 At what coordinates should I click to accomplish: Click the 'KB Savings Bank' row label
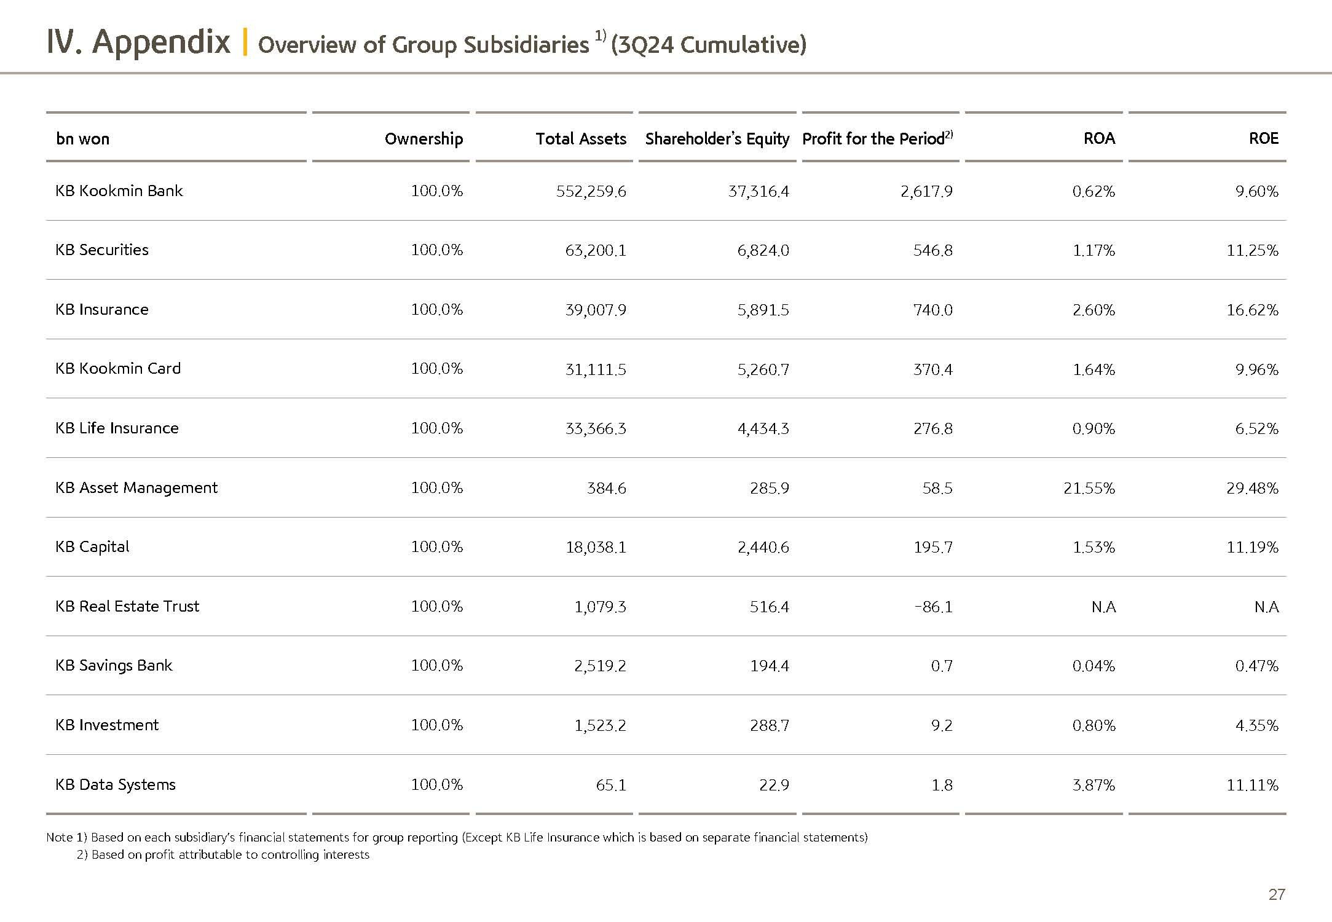114,666
